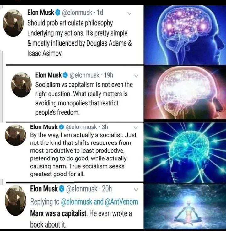The height and width of the screenshot is (231, 226).
Task: Click the verified badge in the 19h tweet
Action: [65, 75]
